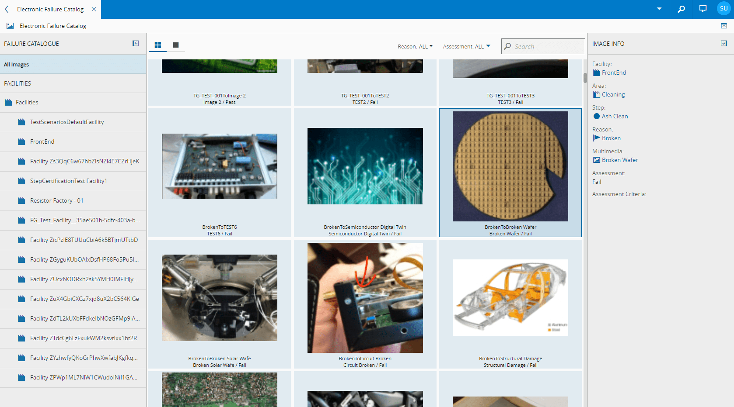Open the BrokenToTEST6 circuit board thumbnail
The width and height of the screenshot is (734, 407).
click(220, 166)
